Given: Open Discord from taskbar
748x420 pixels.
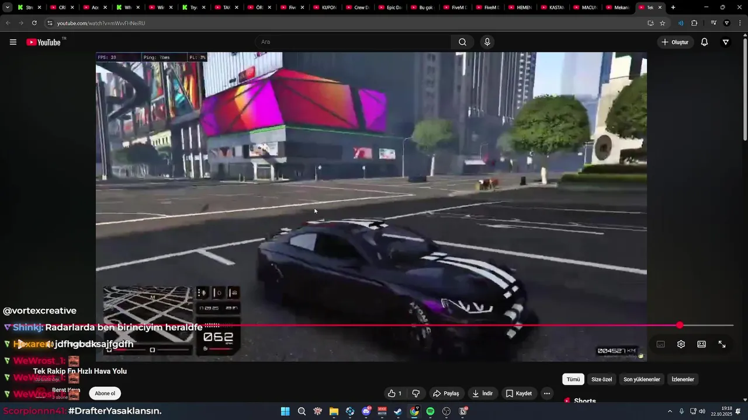Looking at the screenshot, I should [366, 411].
